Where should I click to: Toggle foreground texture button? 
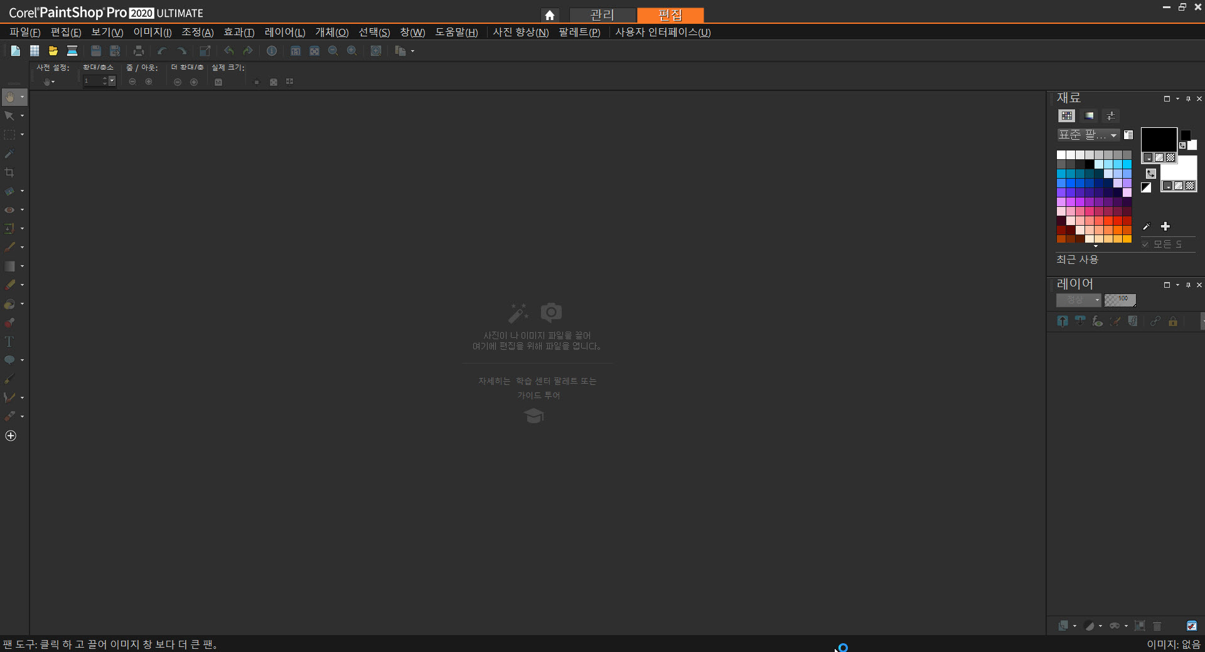[1159, 157]
